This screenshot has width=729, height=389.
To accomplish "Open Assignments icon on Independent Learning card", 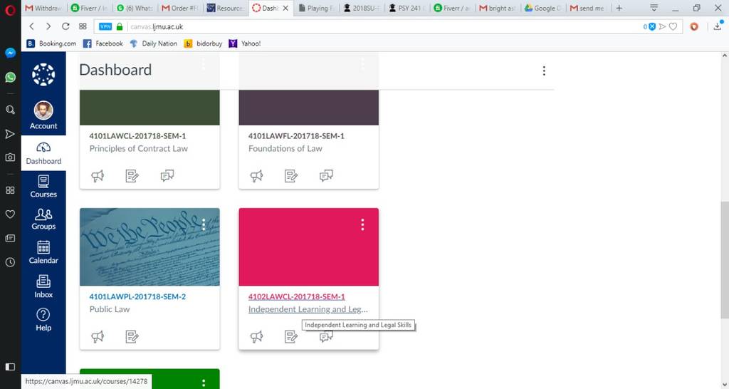I will 291,336.
